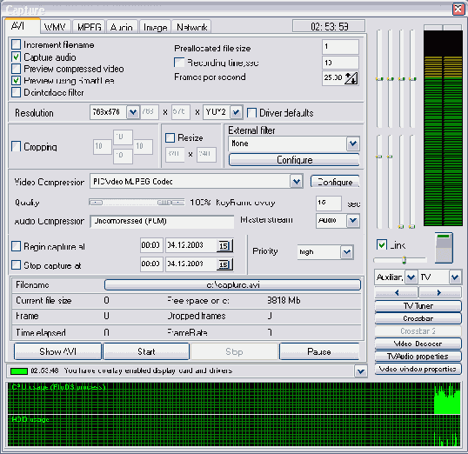Open the Priority dropdown
This screenshot has height=454, width=468.
coord(347,252)
